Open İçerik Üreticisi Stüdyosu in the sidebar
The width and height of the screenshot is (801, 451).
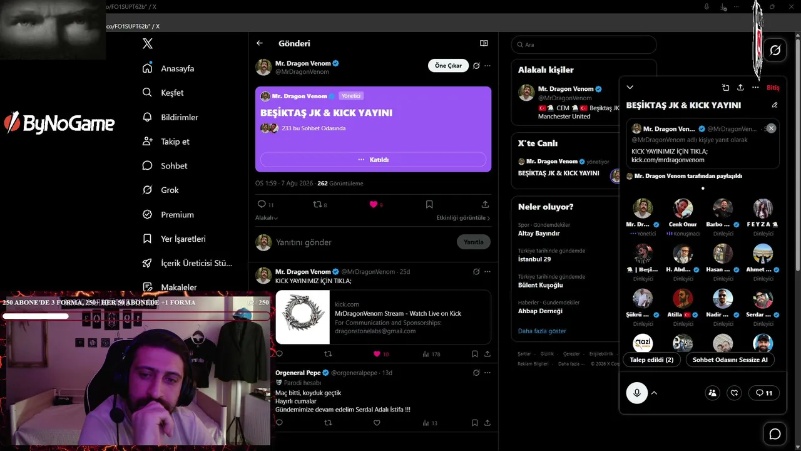tap(188, 263)
